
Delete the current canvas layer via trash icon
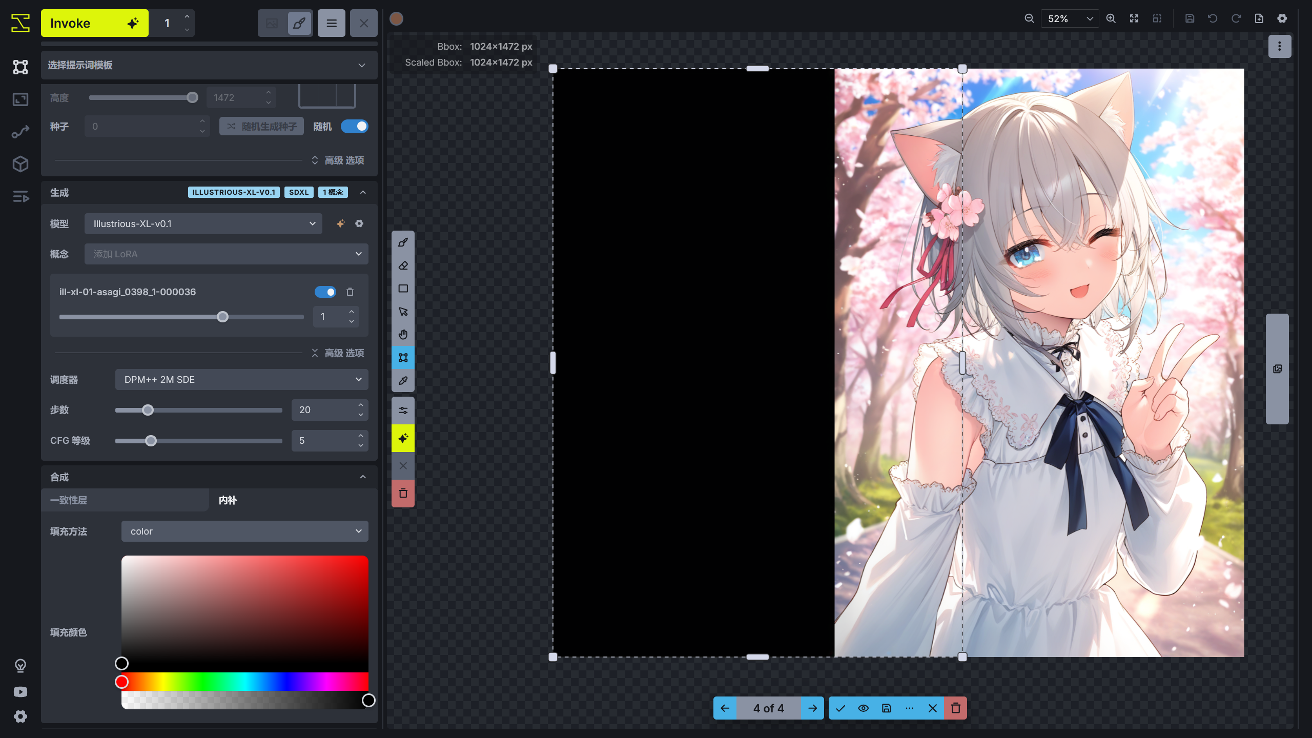tap(403, 493)
